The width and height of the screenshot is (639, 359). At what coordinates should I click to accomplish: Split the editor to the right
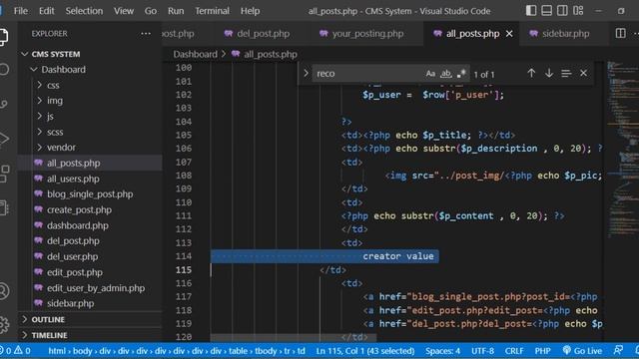pyautogui.click(x=620, y=33)
